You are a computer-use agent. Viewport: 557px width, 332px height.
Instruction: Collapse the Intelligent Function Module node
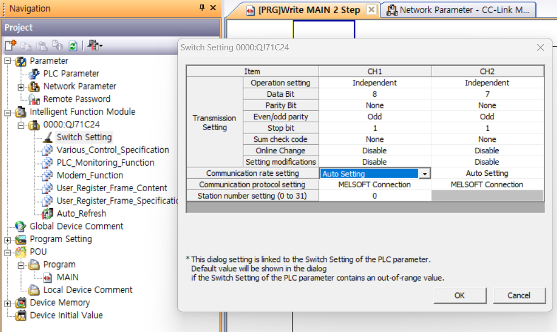(x=7, y=112)
